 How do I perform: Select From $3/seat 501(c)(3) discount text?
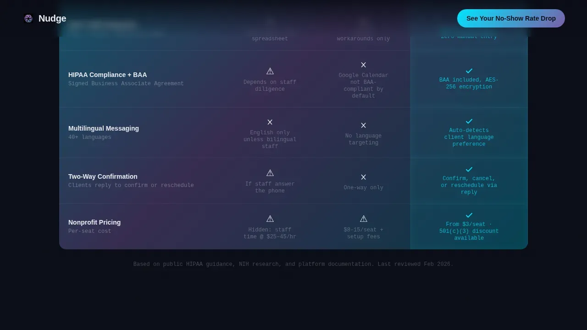[x=469, y=231]
